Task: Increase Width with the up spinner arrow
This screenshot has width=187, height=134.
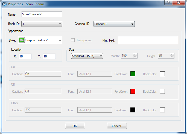Action: point(135,55)
